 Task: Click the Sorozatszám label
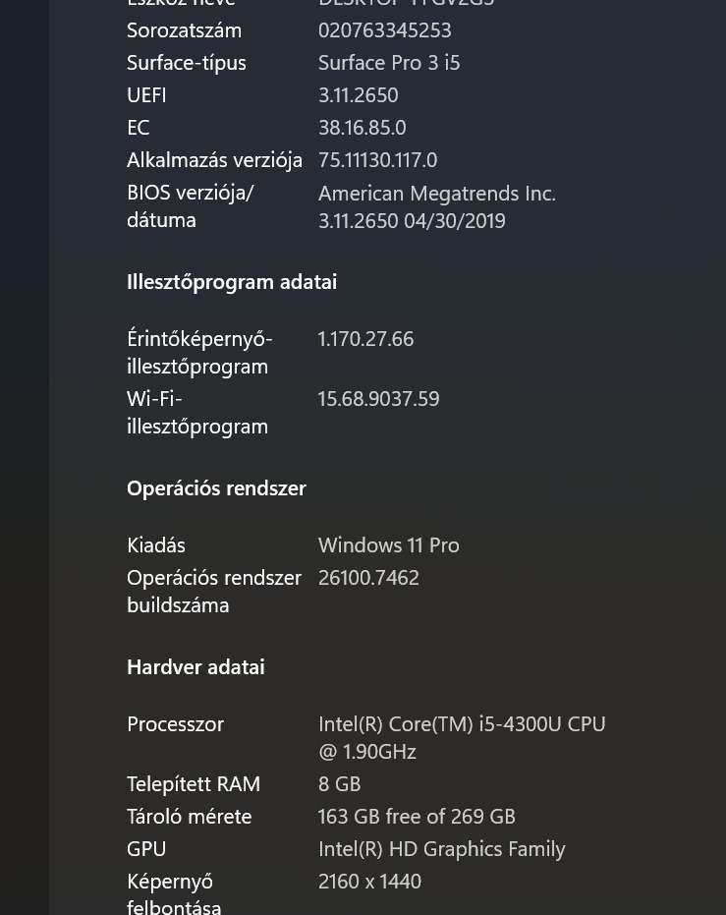184,30
